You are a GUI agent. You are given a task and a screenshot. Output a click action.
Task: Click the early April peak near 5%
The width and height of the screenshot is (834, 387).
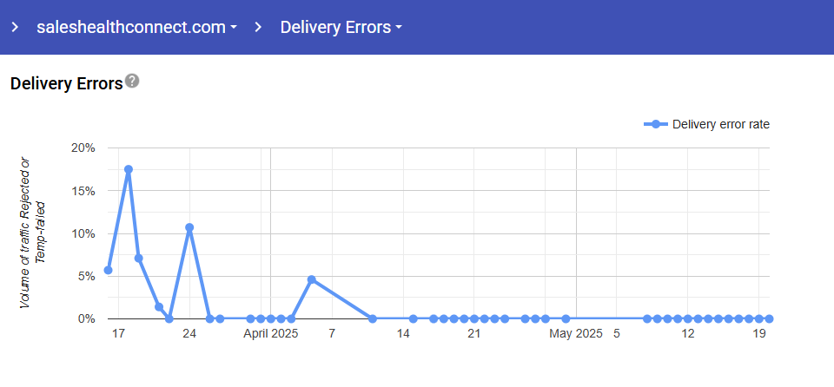311,279
